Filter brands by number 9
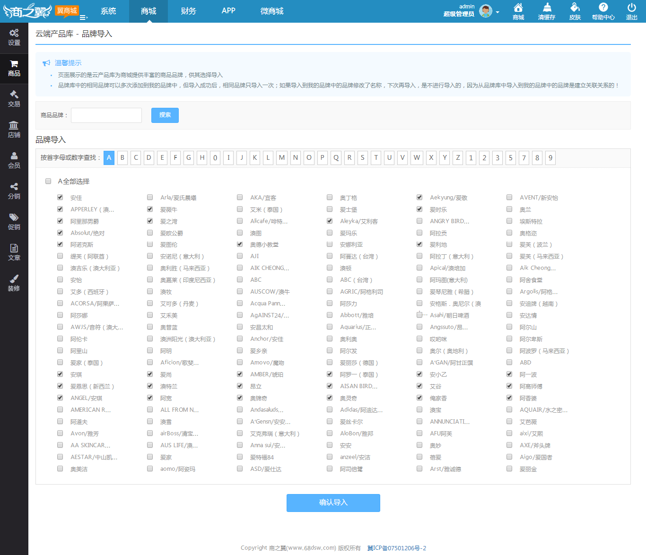Viewport: 646px width, 555px height. [550, 158]
